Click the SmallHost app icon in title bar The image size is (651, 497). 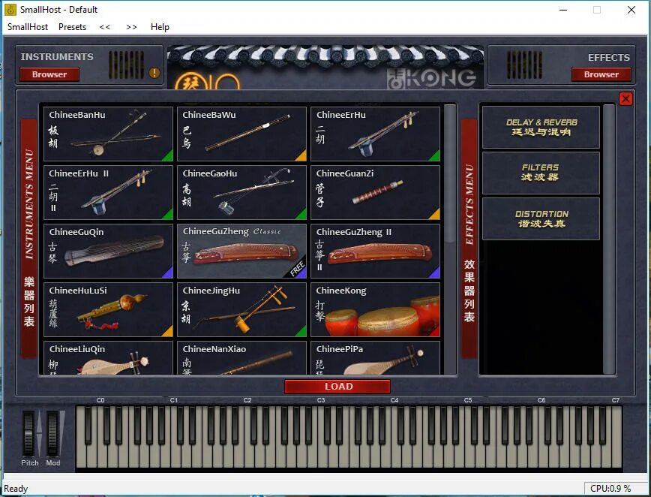pos(10,10)
